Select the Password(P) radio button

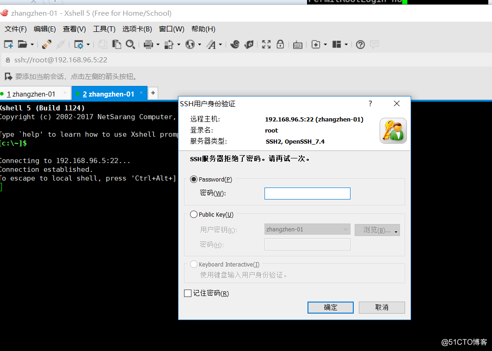(194, 179)
